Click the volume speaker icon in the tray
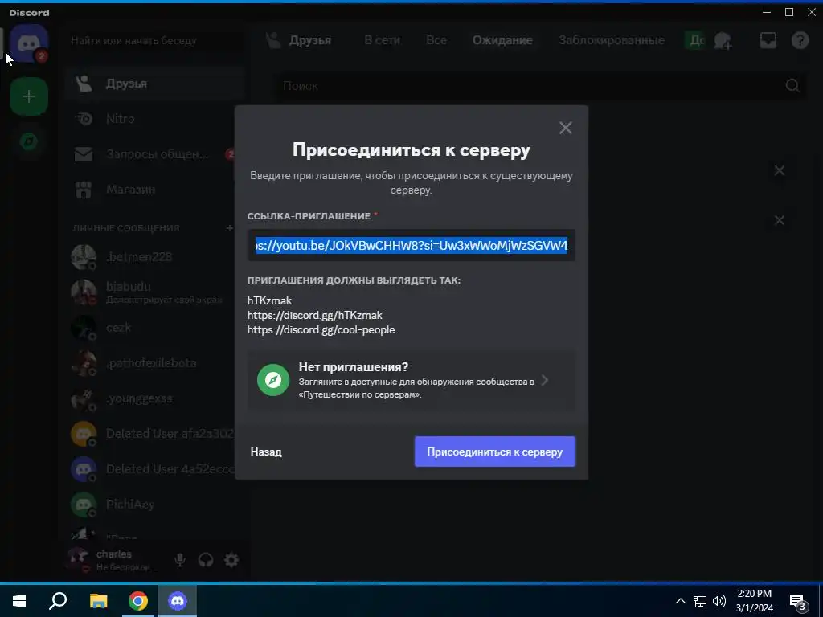This screenshot has height=617, width=823. pyautogui.click(x=719, y=601)
